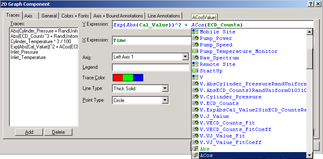Viewport: 323px width, 159px height.
Task: Open the Axis + Bound Annotations tab
Action: pyautogui.click(x=118, y=16)
